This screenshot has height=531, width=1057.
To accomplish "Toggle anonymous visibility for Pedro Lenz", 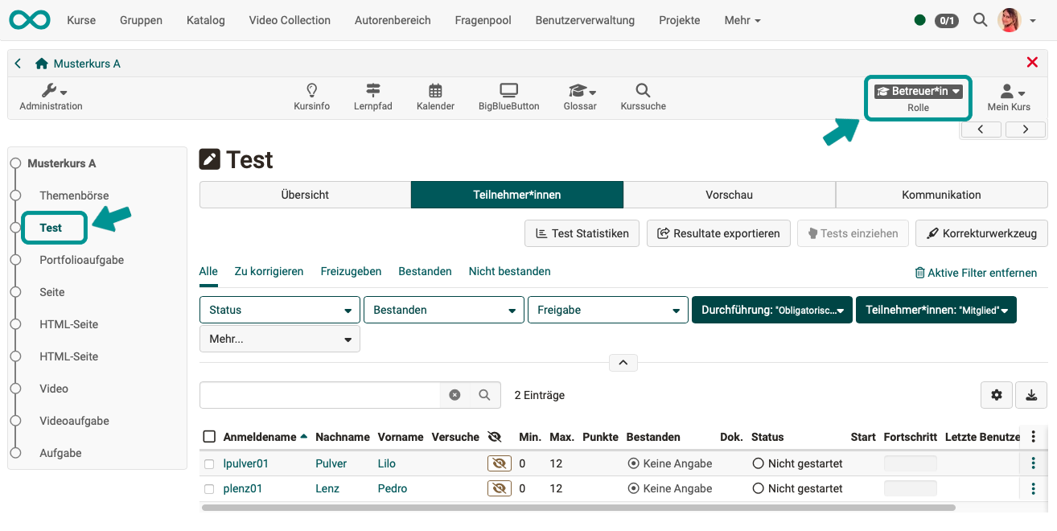I will (499, 488).
